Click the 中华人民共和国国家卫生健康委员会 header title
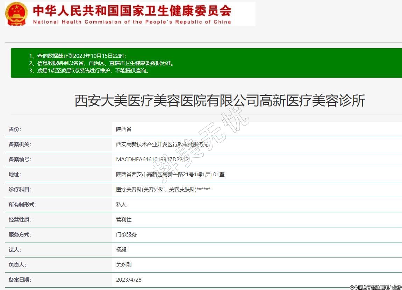Screen dimensions: 402x290 pyautogui.click(x=132, y=10)
